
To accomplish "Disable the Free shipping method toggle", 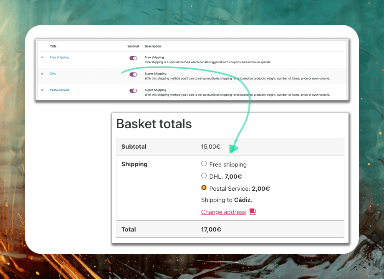I will pyautogui.click(x=133, y=58).
